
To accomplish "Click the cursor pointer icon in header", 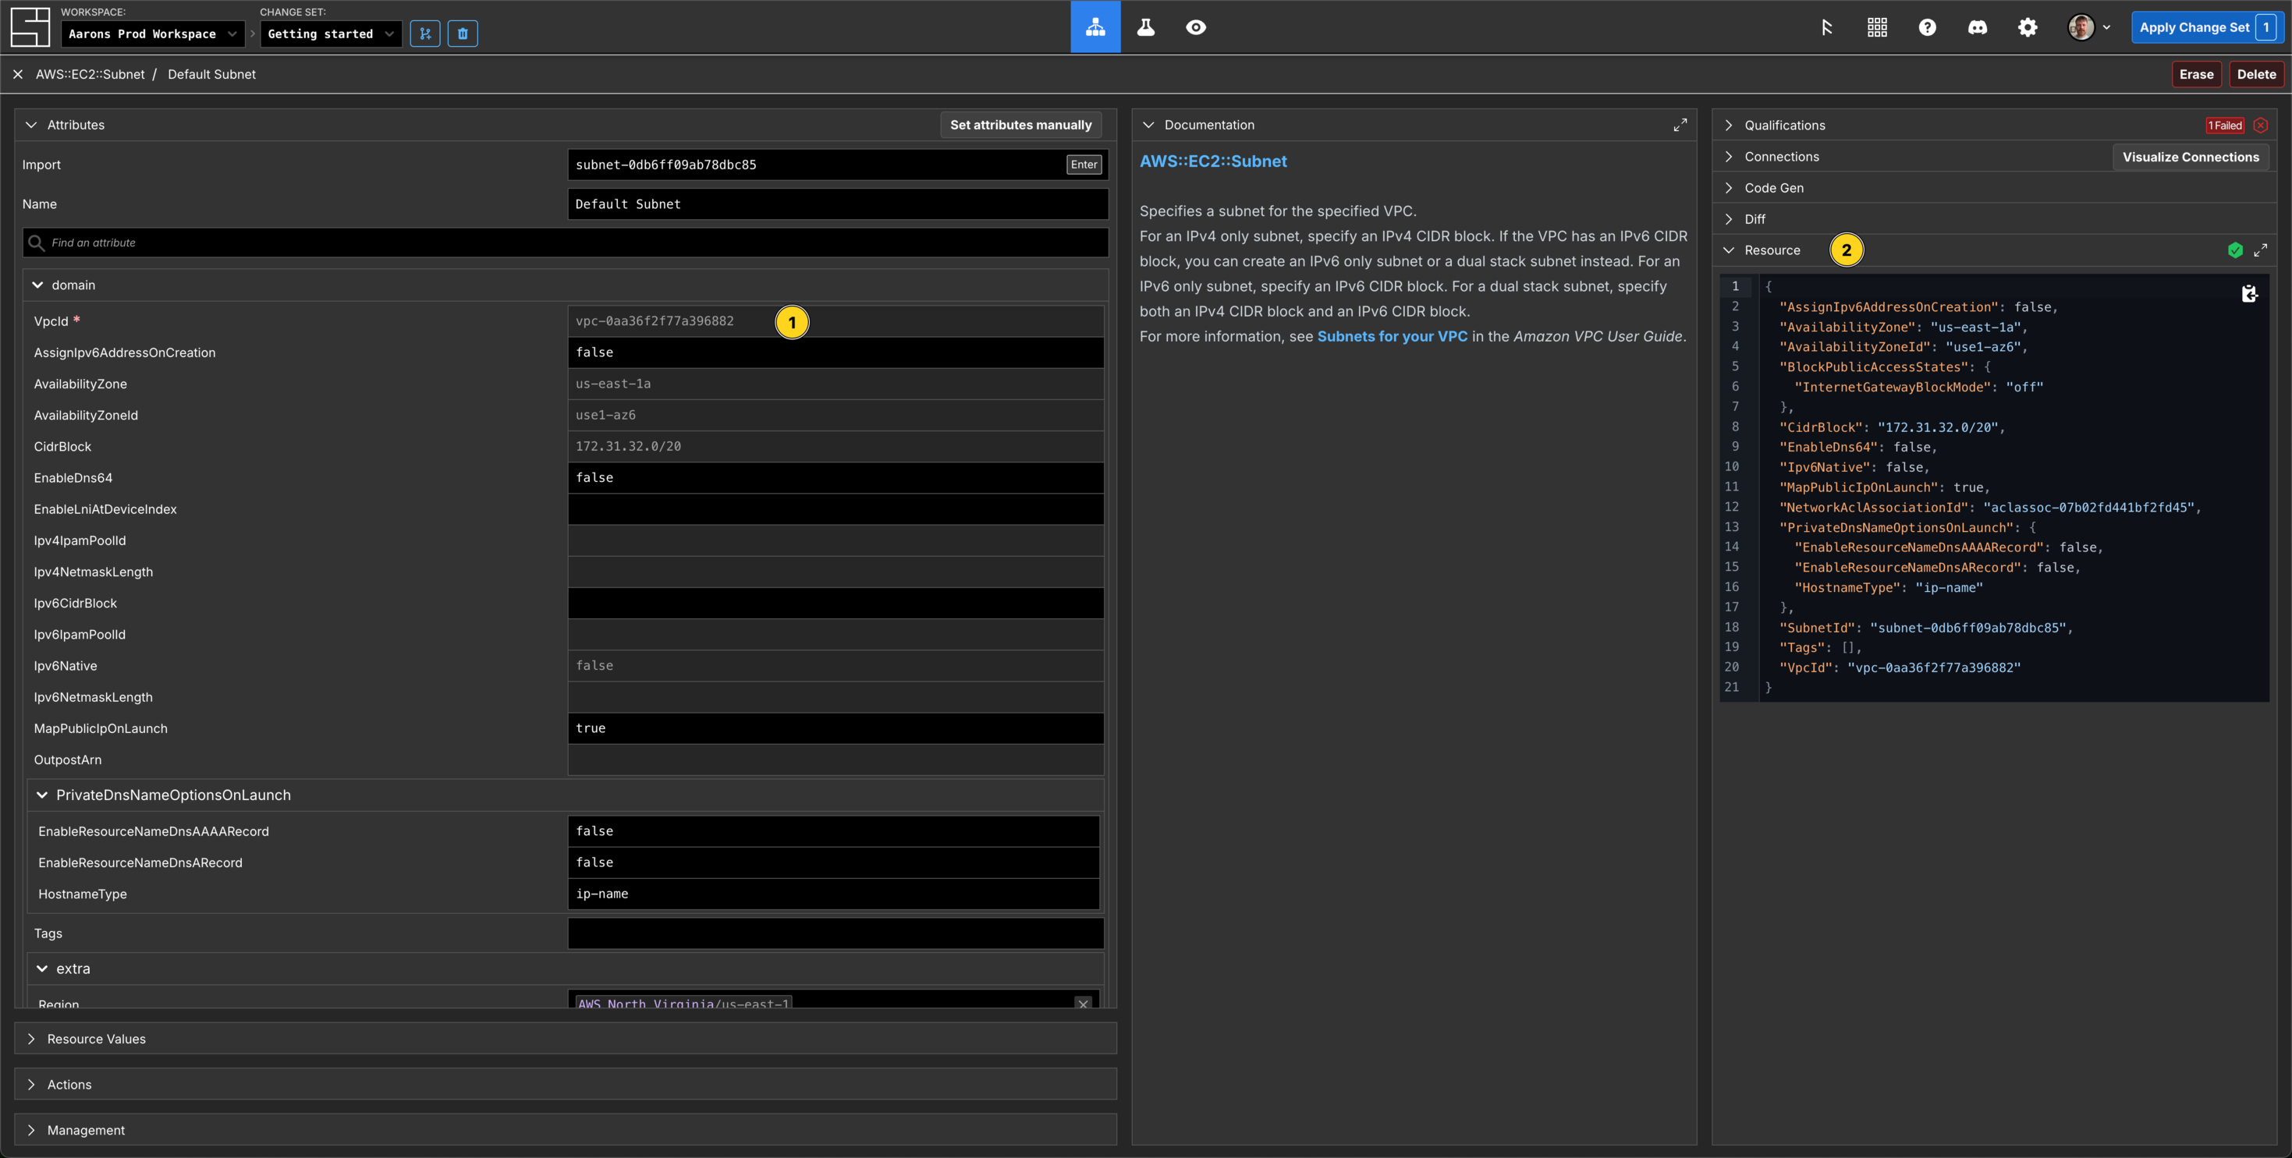I will tap(1827, 27).
